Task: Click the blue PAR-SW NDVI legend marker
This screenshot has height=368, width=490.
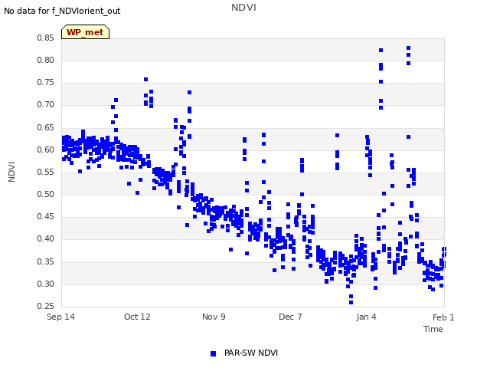Action: (213, 353)
